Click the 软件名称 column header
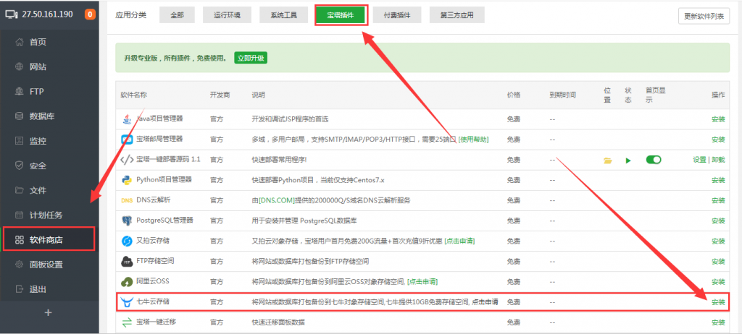The width and height of the screenshot is (742, 334). tap(134, 95)
